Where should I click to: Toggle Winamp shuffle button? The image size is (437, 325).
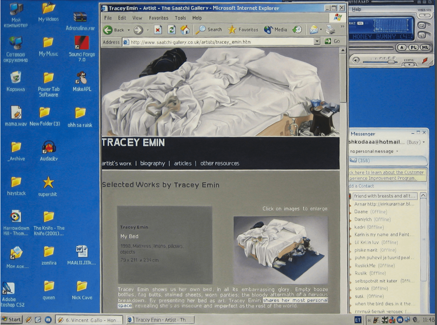point(422,35)
